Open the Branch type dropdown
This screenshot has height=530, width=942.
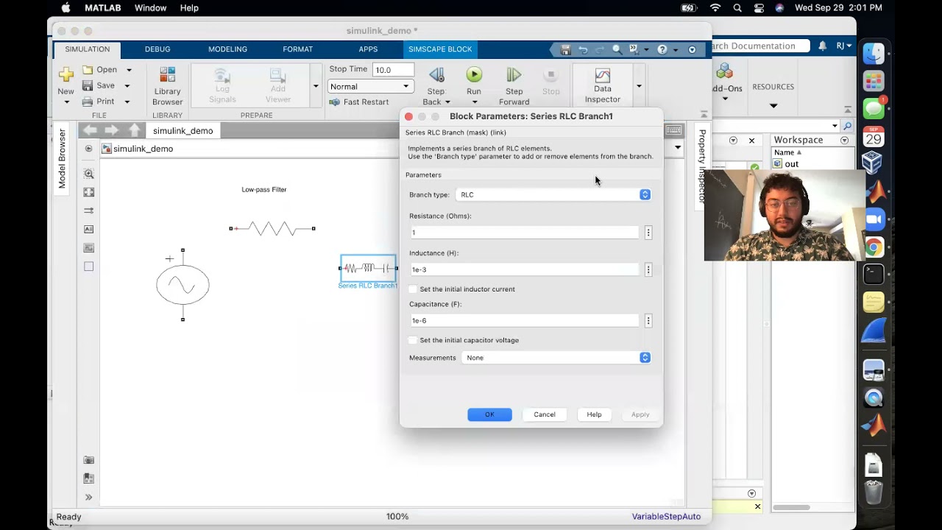[553, 194]
